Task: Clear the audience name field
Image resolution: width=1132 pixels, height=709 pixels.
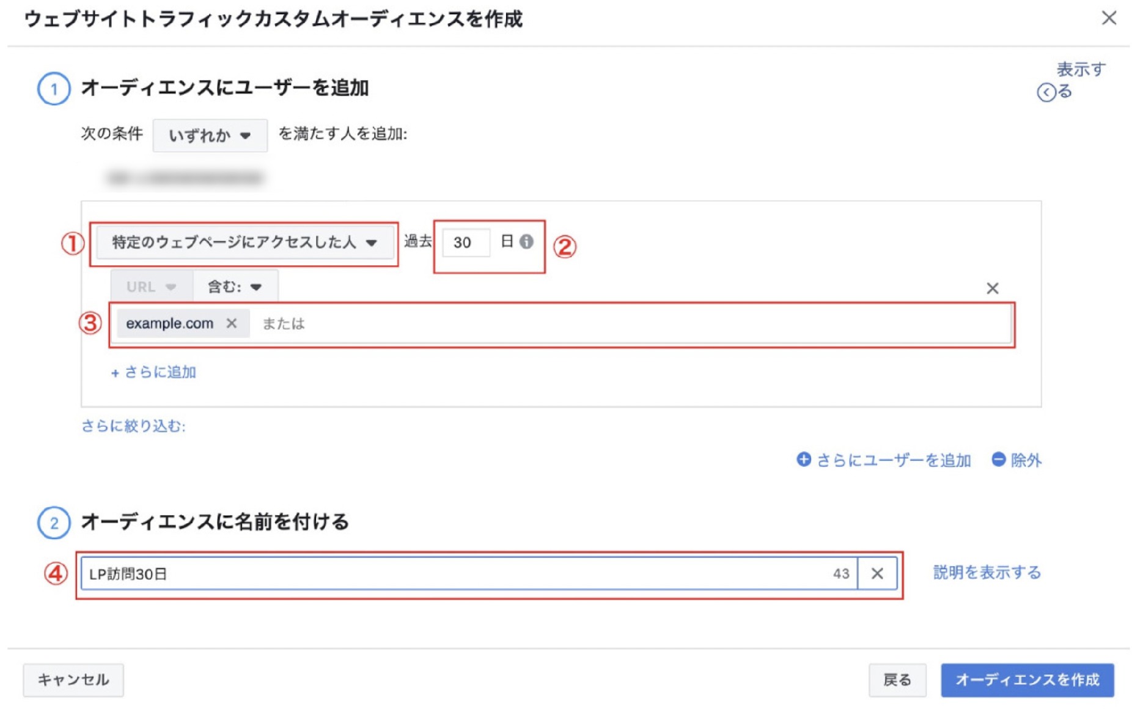Action: pos(877,573)
